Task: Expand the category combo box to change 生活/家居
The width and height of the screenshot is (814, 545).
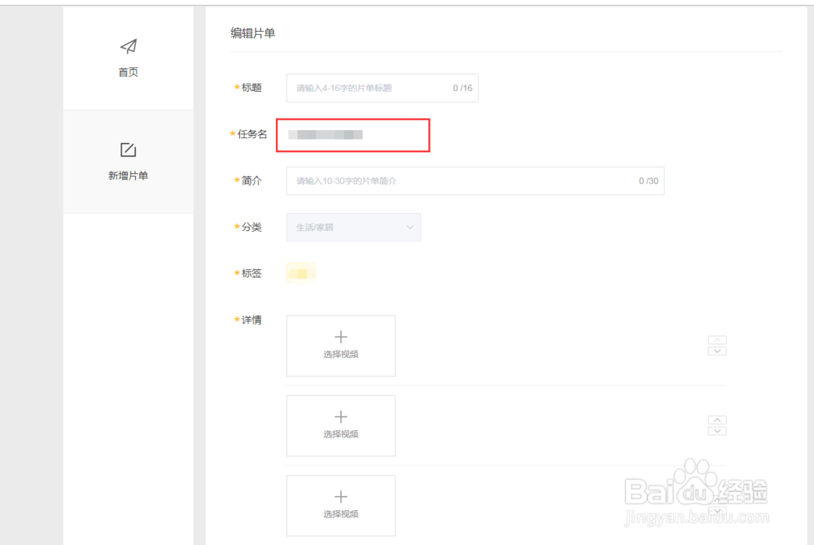Action: (x=353, y=227)
